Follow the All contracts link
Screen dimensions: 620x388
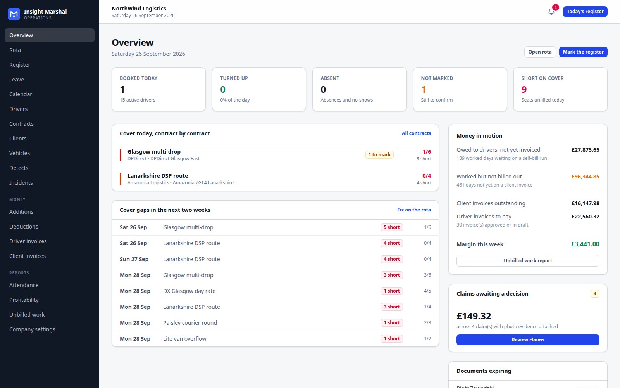point(416,133)
